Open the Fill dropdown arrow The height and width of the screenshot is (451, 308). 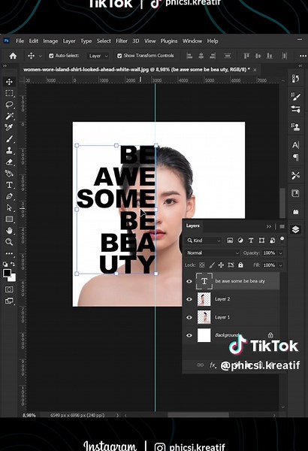coord(281,265)
